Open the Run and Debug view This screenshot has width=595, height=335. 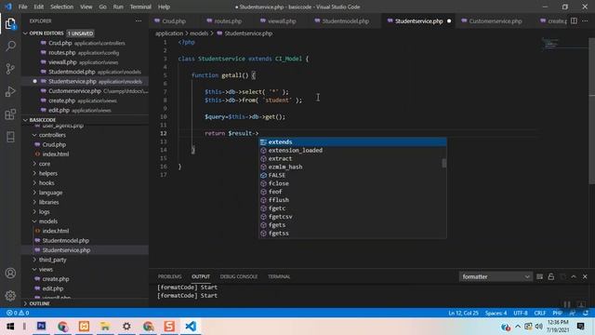[10, 91]
